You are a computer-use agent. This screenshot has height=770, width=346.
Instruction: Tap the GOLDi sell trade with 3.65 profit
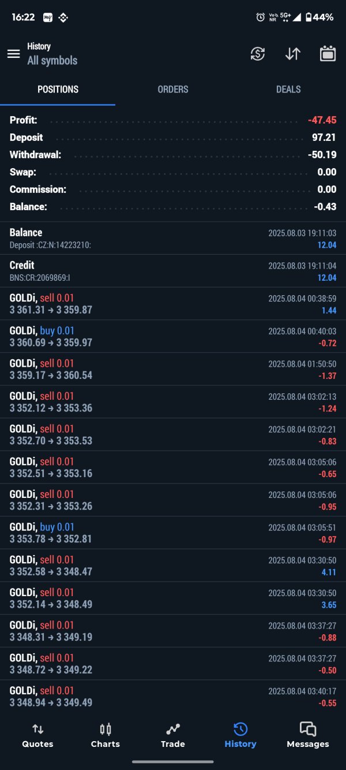(173, 598)
